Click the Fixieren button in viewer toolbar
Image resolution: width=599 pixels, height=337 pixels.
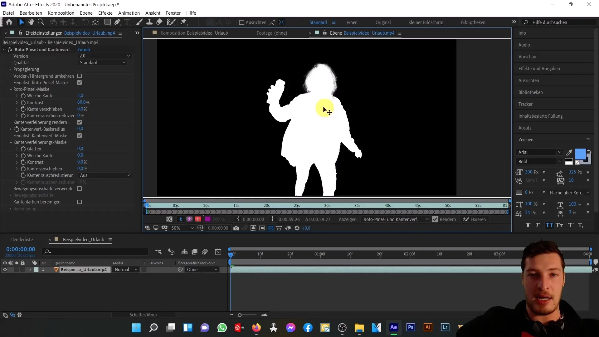point(475,219)
